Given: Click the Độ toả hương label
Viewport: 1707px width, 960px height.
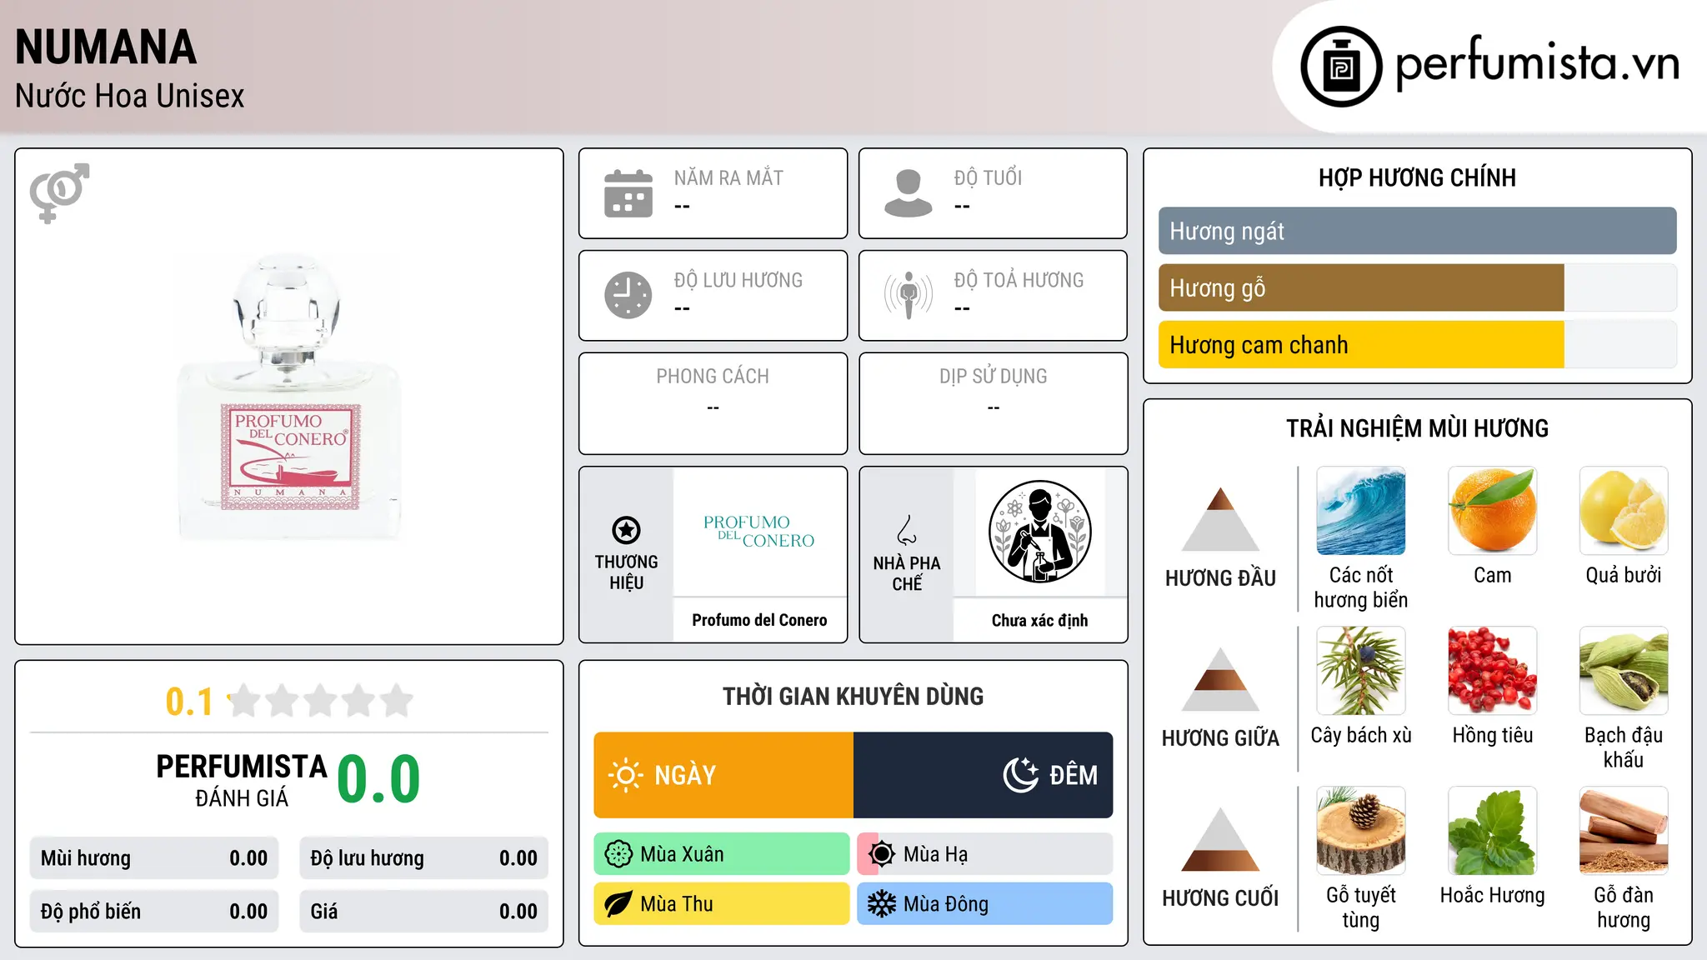Looking at the screenshot, I should [1019, 280].
